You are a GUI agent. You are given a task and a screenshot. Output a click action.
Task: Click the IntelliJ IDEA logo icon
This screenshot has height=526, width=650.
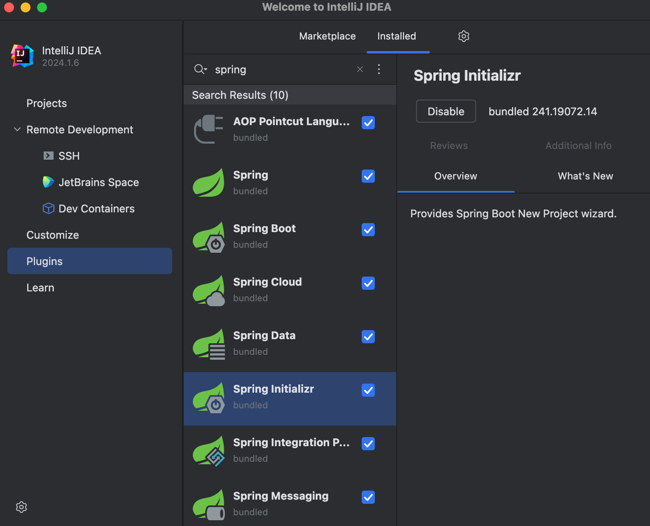tap(22, 56)
